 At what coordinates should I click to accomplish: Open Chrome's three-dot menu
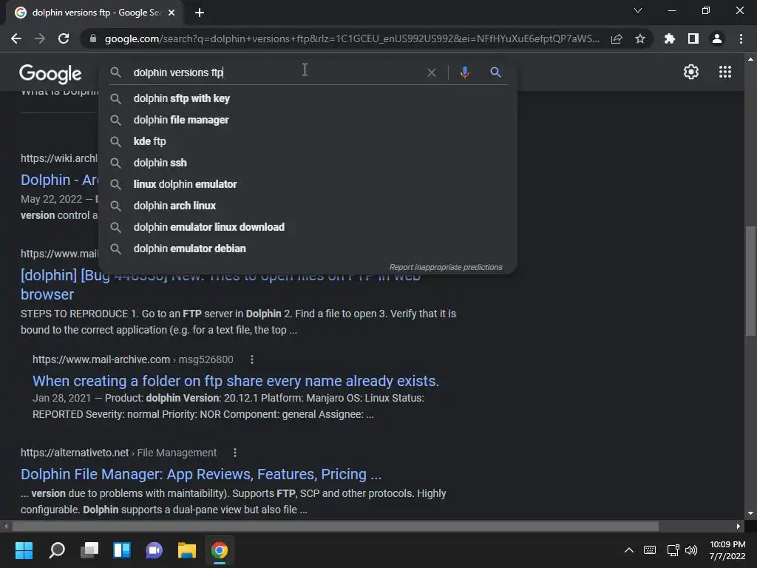click(741, 38)
